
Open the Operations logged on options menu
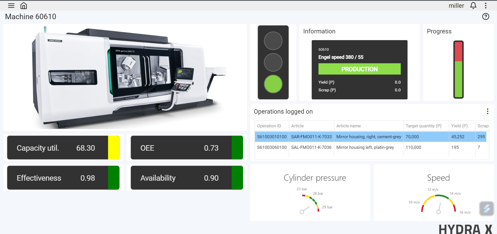[x=487, y=111]
